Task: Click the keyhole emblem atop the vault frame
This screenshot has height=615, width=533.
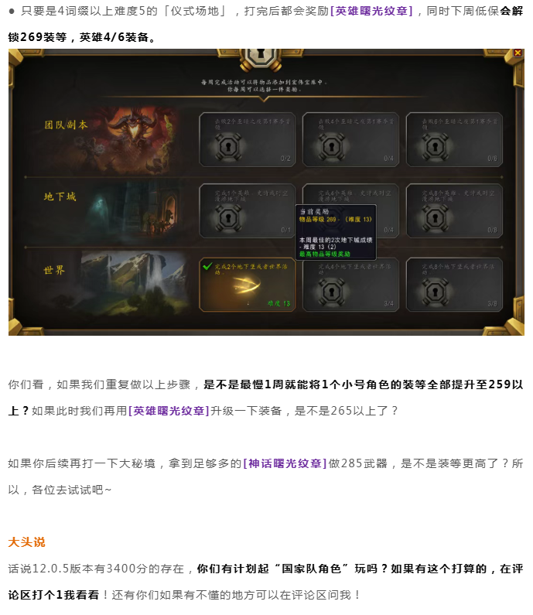Action: (x=261, y=58)
